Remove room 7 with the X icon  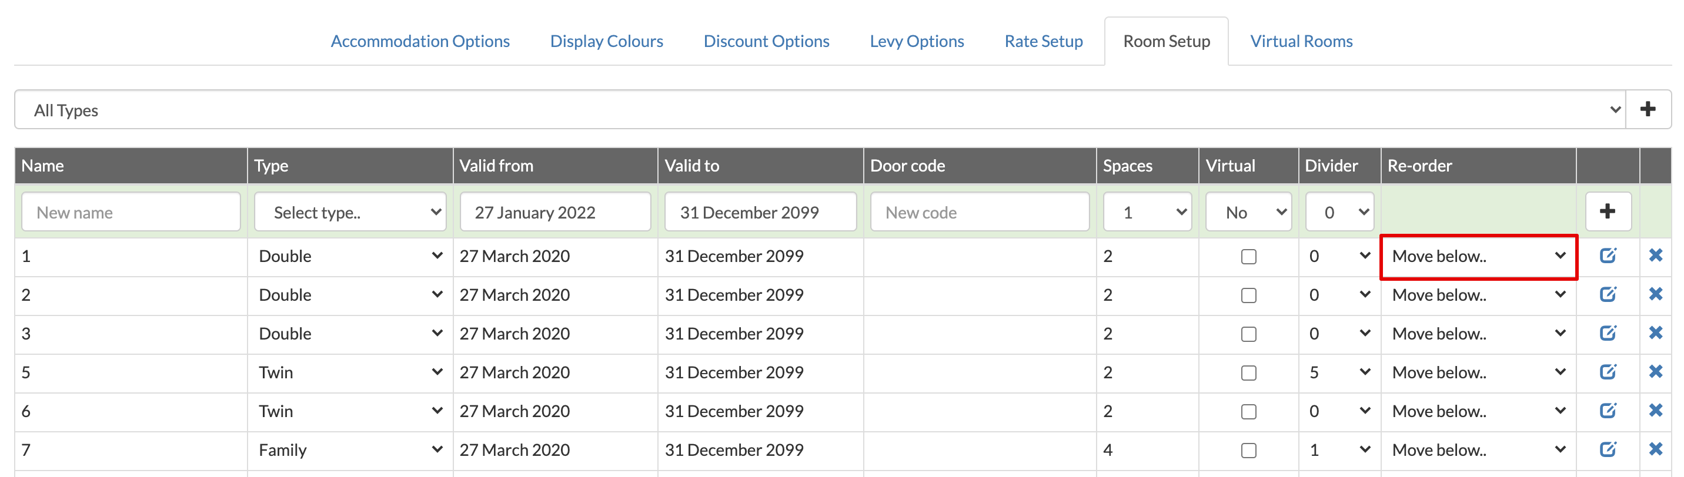(1655, 449)
